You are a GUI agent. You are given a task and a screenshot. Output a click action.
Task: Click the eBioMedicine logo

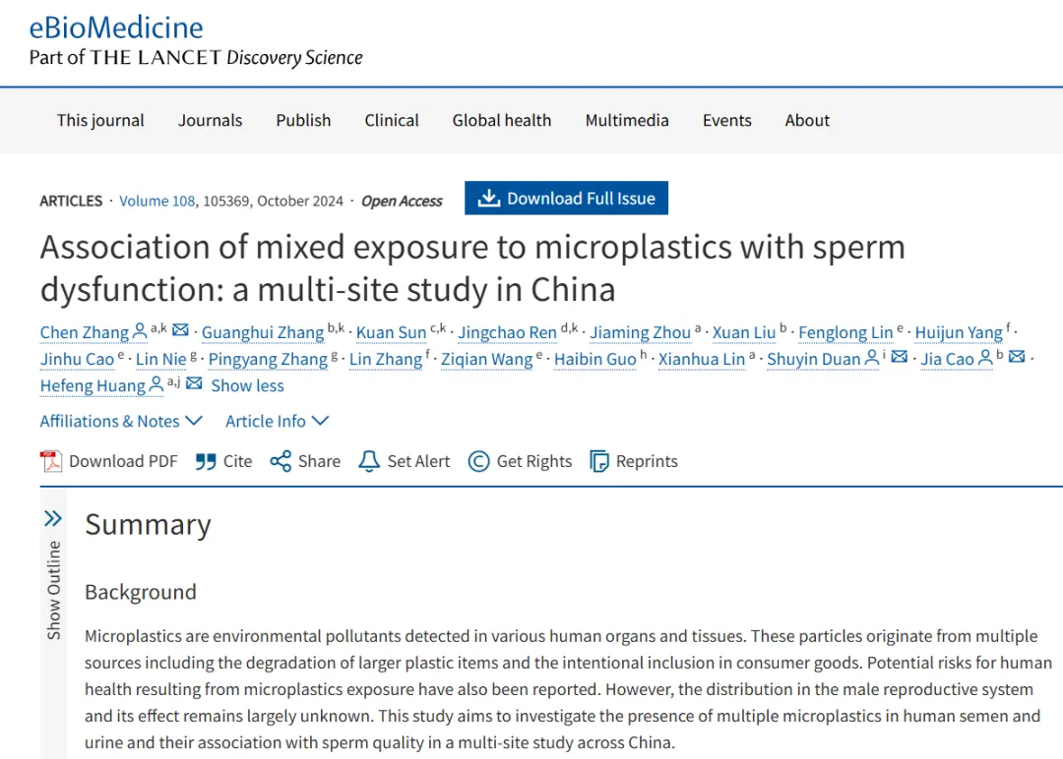[116, 27]
